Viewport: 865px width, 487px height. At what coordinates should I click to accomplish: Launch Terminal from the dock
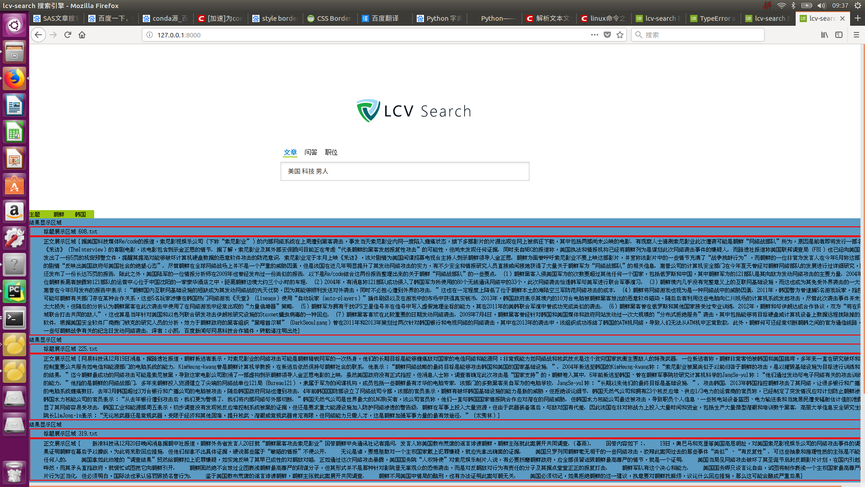pos(14,319)
